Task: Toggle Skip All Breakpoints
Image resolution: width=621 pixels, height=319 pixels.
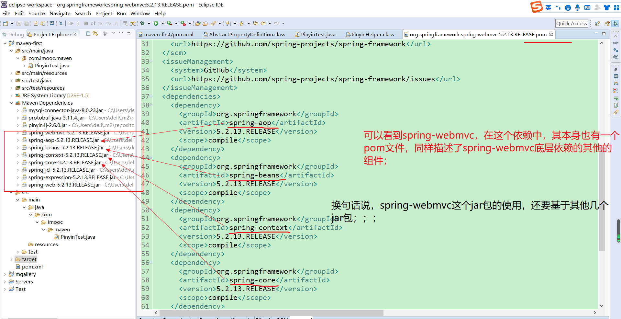Action: tap(61, 23)
